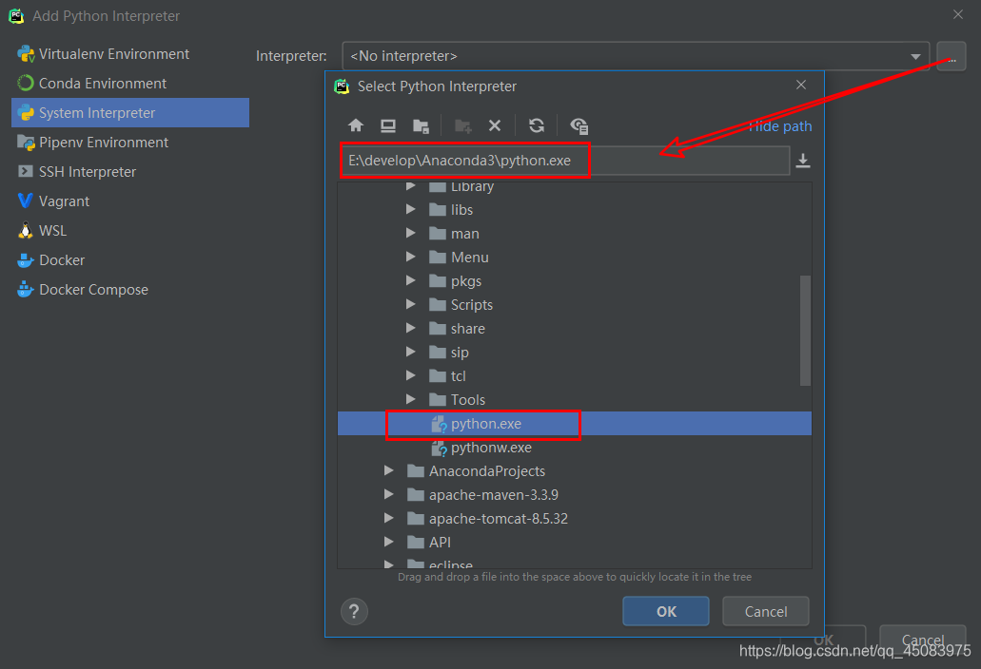Select WSL interpreter type
Screen dimensions: 981x669
coord(130,231)
